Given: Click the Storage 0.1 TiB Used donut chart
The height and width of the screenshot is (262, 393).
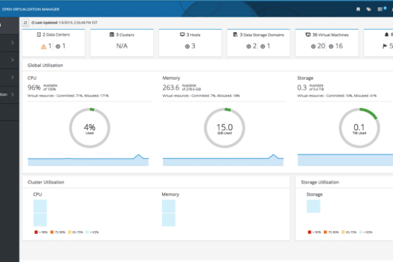Looking at the screenshot, I should [359, 128].
